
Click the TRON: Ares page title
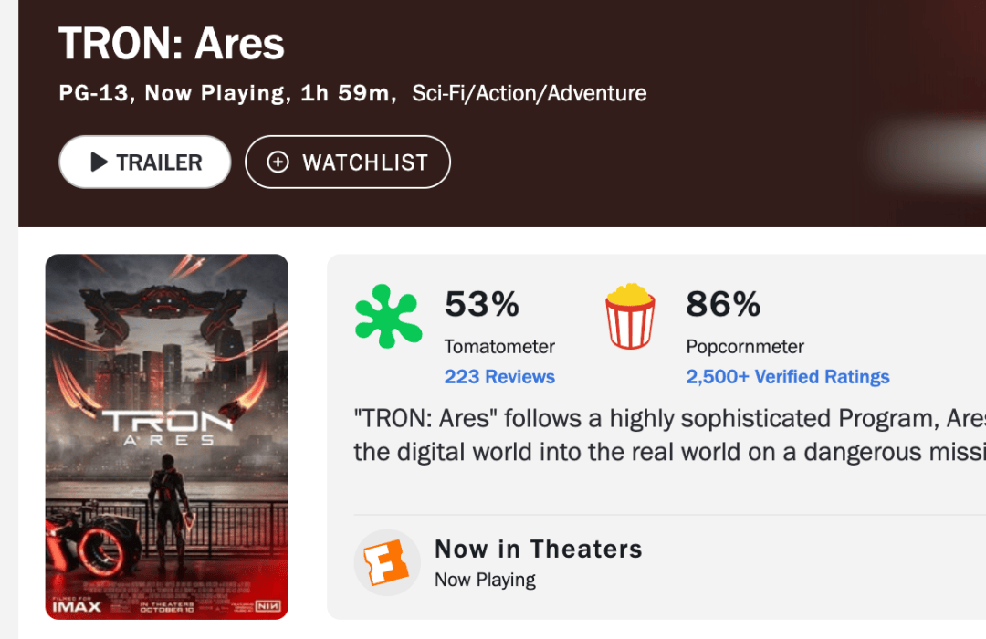coord(172,43)
